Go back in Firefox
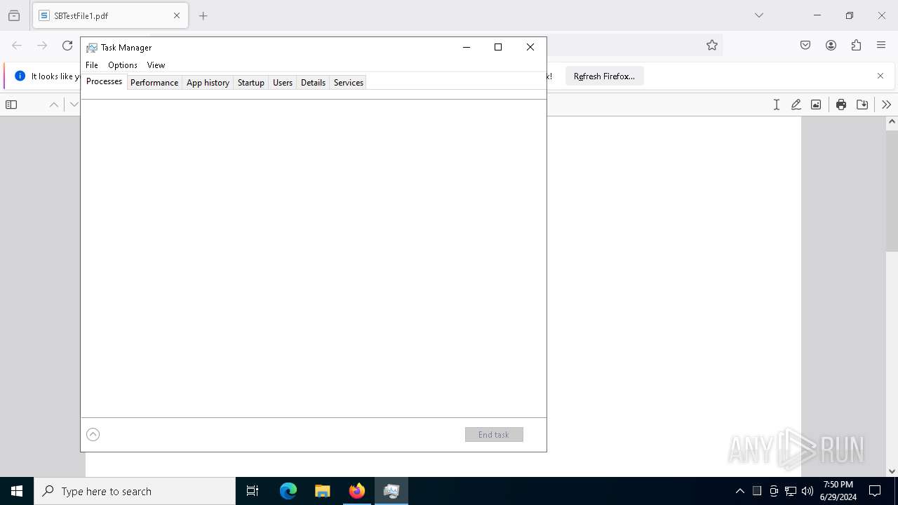Image resolution: width=898 pixels, height=505 pixels. [17, 46]
